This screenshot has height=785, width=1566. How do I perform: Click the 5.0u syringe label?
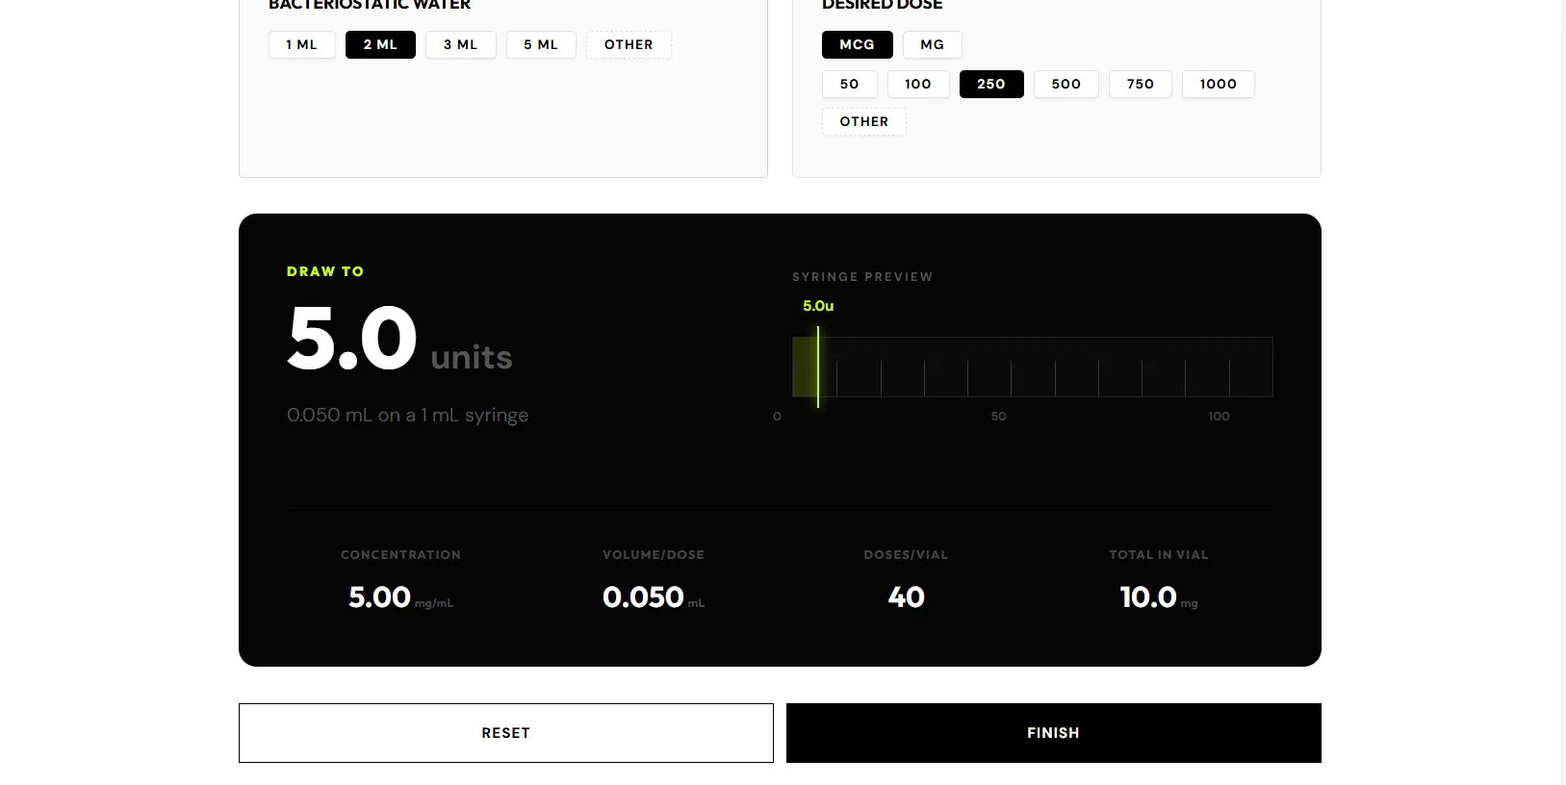coord(818,306)
